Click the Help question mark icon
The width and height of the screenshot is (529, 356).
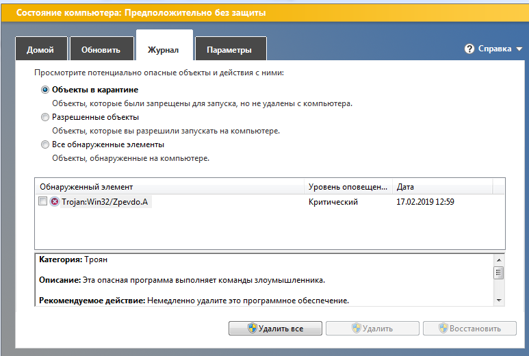click(469, 49)
